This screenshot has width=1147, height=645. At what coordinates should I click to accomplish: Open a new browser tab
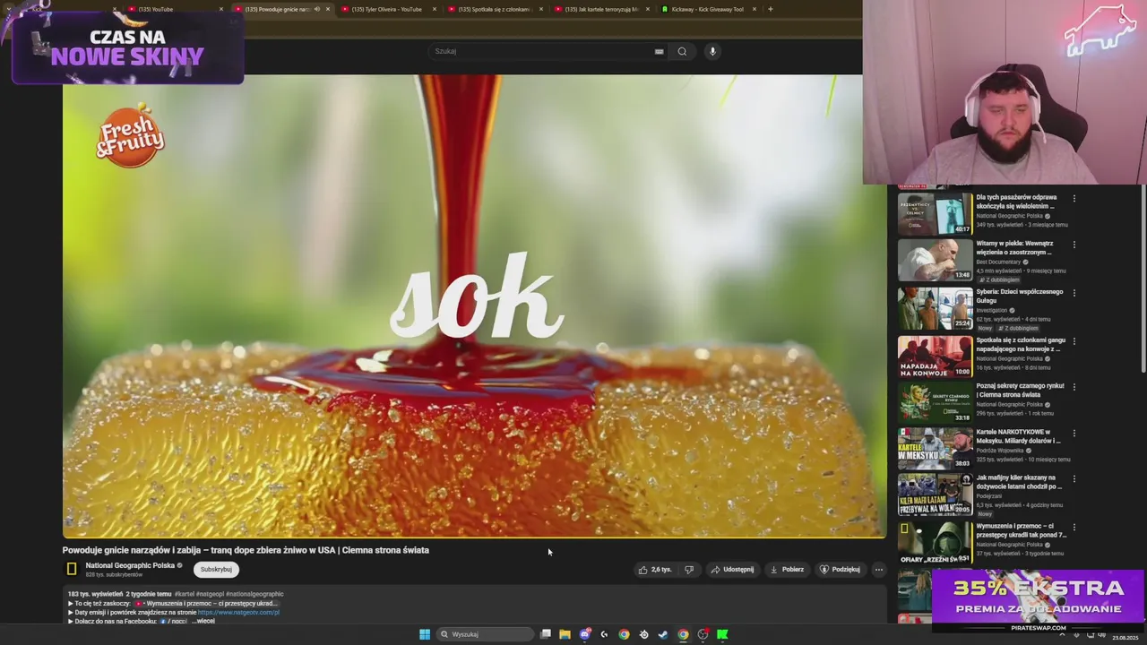click(x=771, y=9)
